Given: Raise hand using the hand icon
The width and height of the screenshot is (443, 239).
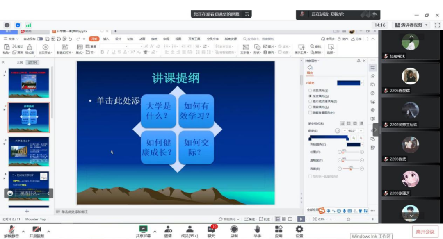Looking at the screenshot, I should coord(257,229).
